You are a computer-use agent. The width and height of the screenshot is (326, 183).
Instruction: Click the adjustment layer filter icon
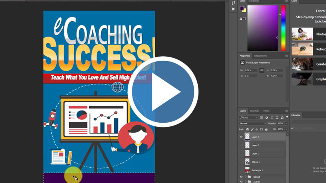pos(267,118)
